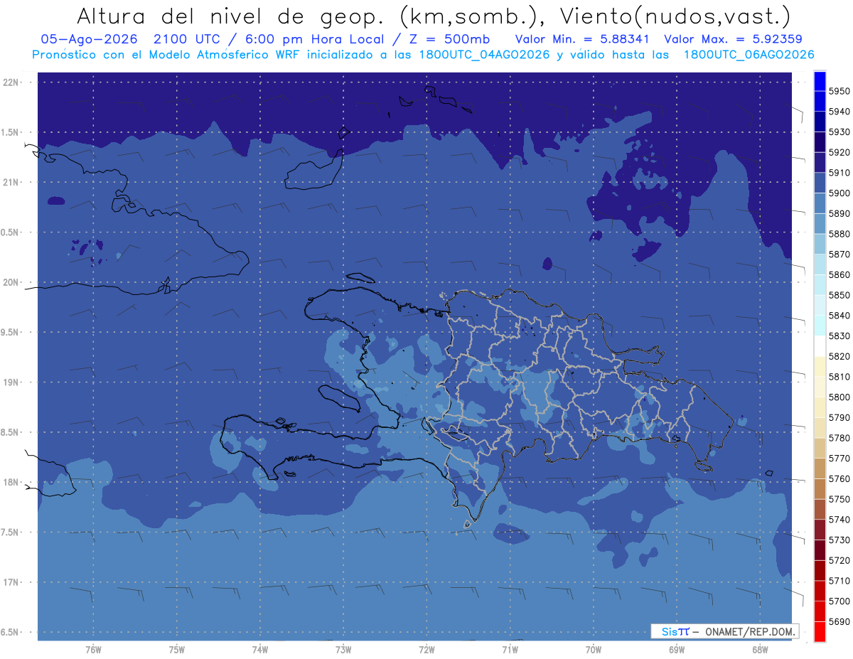Select the "71W" longitude label
Viewport: 853px width, 659px height.
point(510,650)
